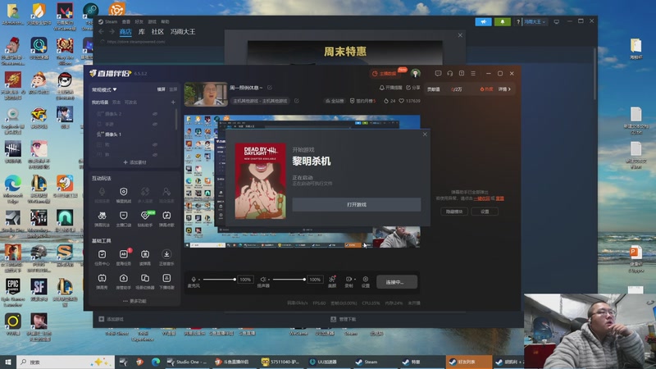Open the Windows Start button
656x369 pixels.
point(8,362)
